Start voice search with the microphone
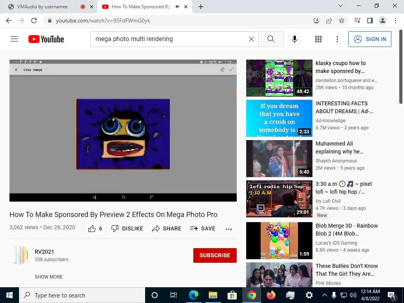Viewport: 404px width, 303px height. pos(294,39)
